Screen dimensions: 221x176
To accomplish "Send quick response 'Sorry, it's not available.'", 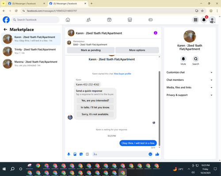I will click(95, 114).
